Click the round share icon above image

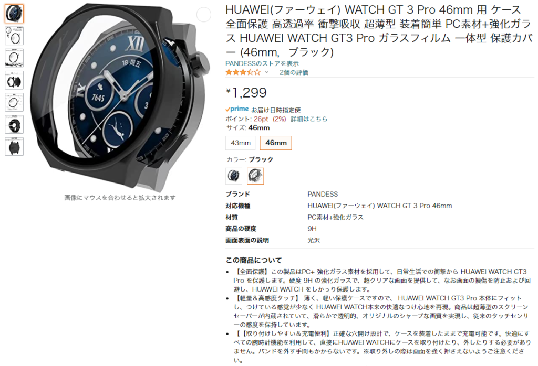coord(203,14)
